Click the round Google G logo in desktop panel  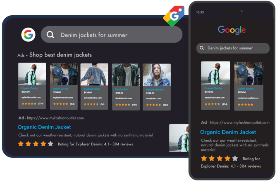pyautogui.click(x=28, y=35)
